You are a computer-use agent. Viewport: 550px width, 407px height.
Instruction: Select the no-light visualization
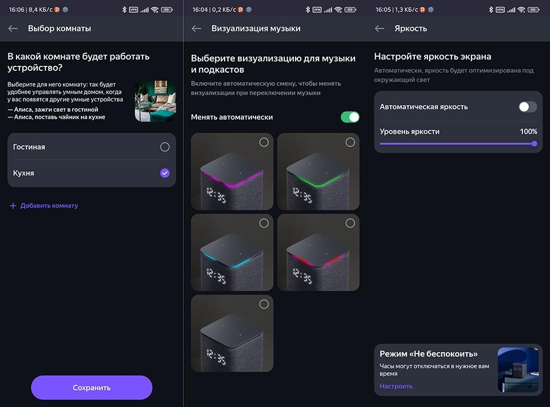[x=232, y=333]
